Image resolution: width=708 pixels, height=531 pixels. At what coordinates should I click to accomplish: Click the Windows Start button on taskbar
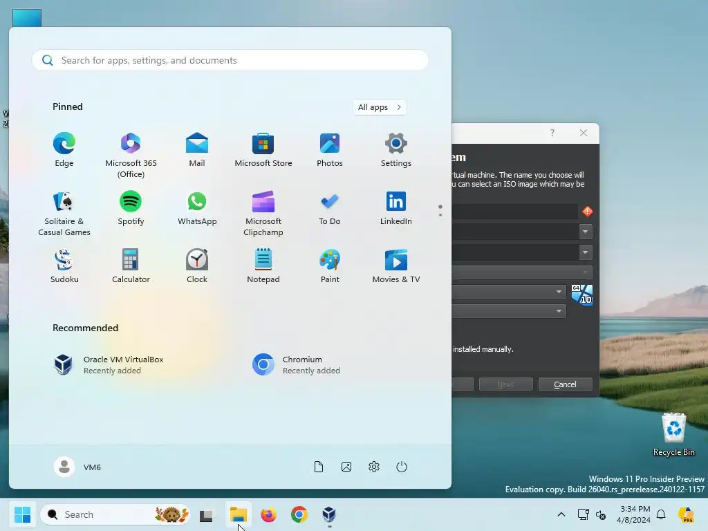22,514
